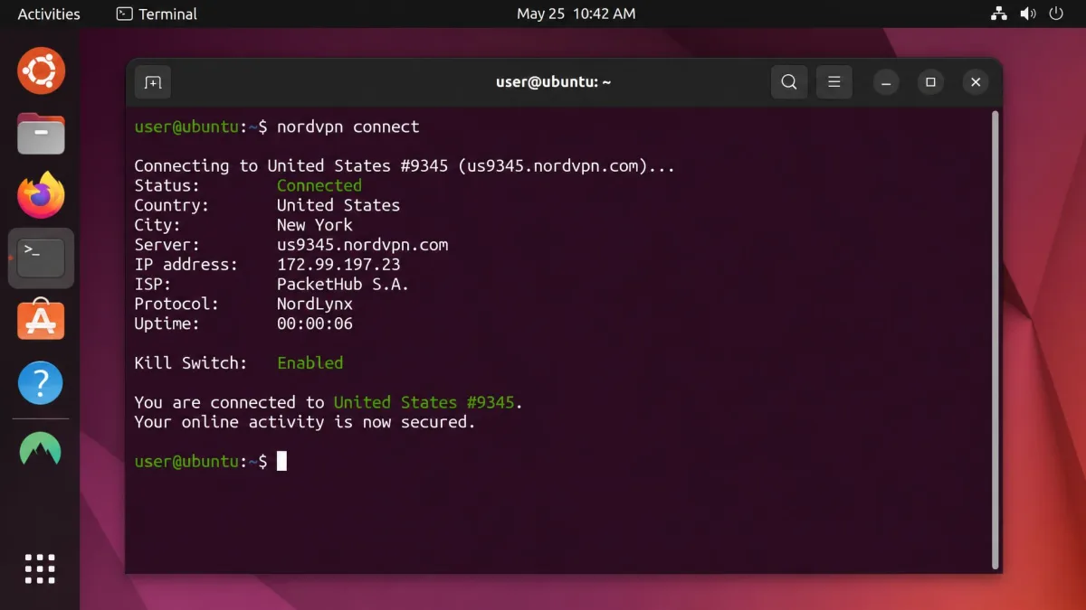Open the date and time calendar

click(576, 14)
